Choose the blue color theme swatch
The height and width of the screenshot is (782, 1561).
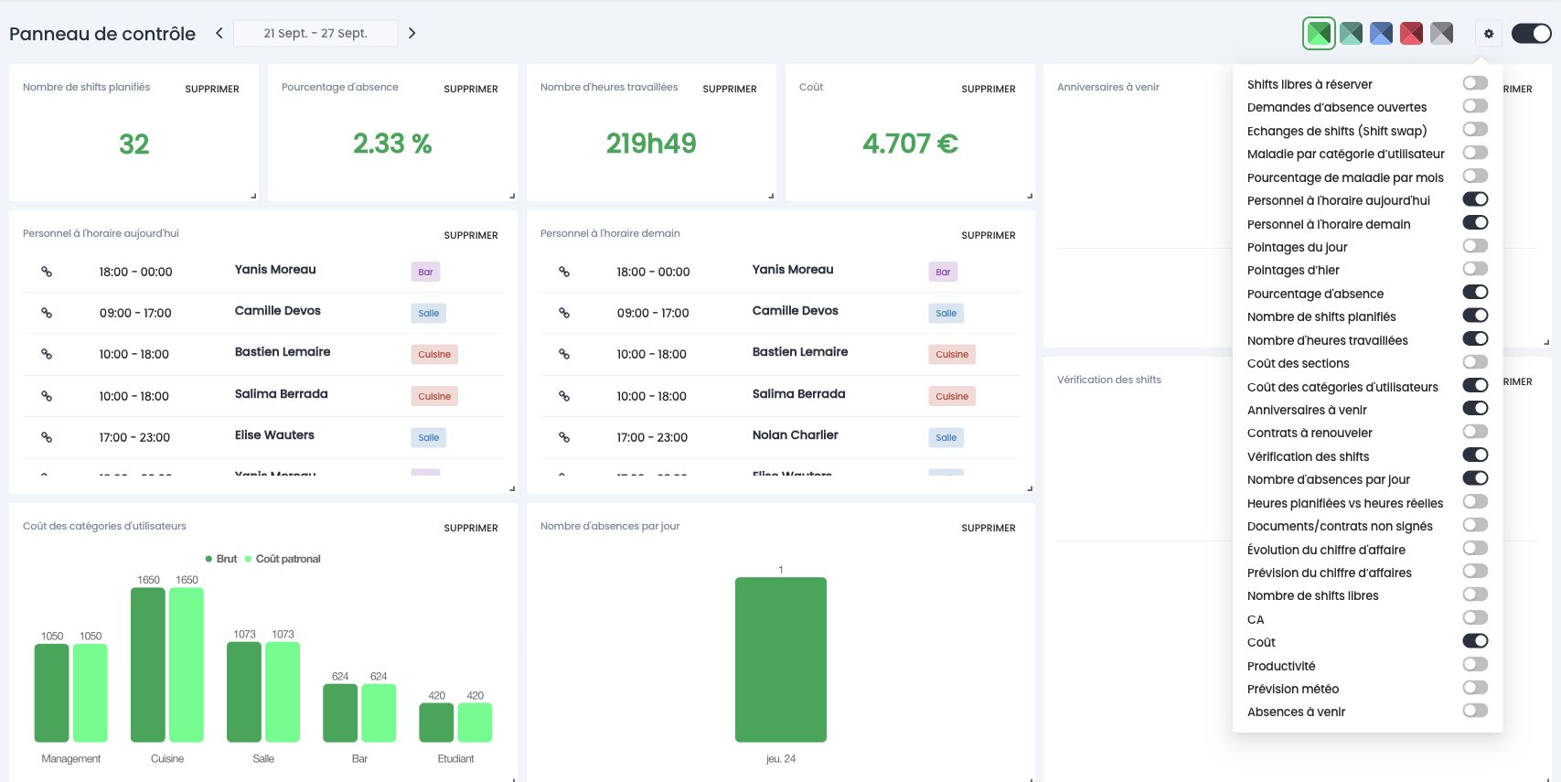pos(1381,34)
